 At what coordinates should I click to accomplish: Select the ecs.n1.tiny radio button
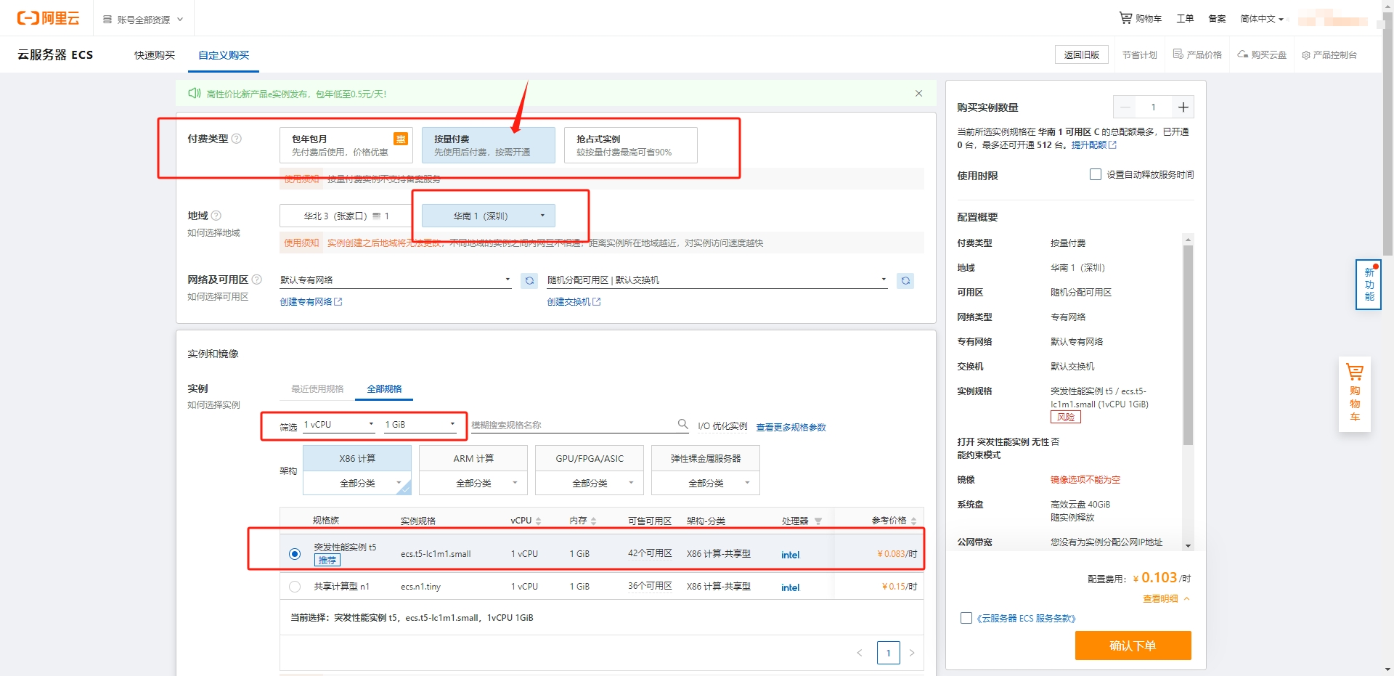295,587
